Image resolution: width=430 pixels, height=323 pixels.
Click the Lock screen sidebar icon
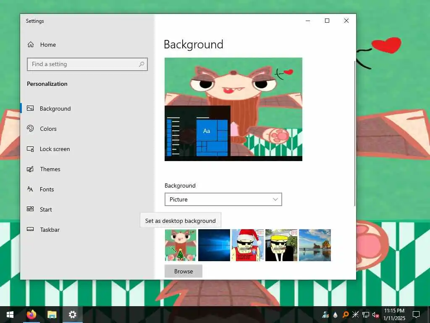point(30,149)
